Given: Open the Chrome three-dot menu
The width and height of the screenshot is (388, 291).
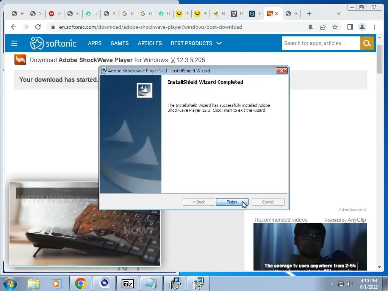Looking at the screenshot, I should [374, 27].
